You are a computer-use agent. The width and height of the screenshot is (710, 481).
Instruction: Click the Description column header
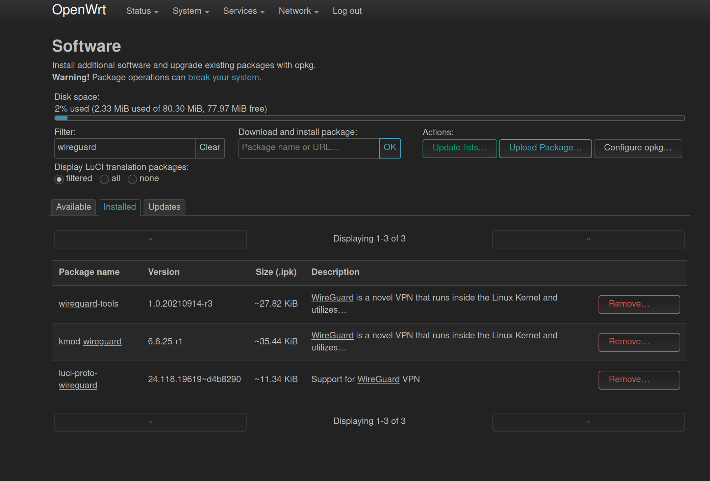(335, 272)
